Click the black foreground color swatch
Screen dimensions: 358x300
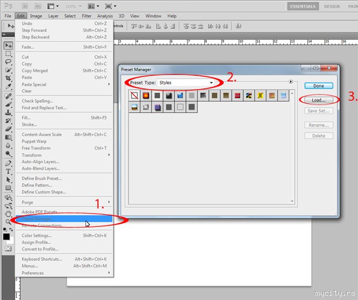(x=6, y=237)
